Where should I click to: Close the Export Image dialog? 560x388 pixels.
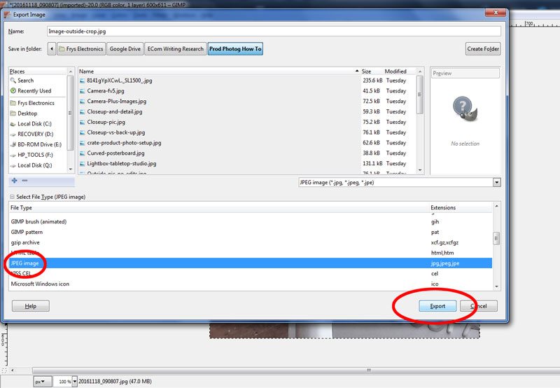pos(496,13)
